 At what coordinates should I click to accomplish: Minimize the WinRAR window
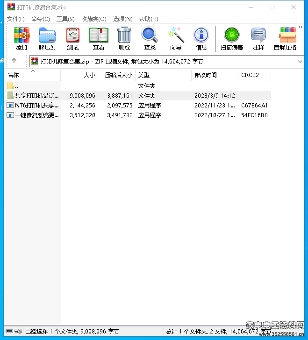coord(251,7)
